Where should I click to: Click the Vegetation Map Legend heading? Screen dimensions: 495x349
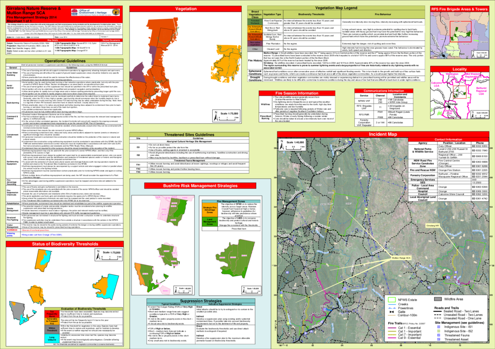coord(336,8)
